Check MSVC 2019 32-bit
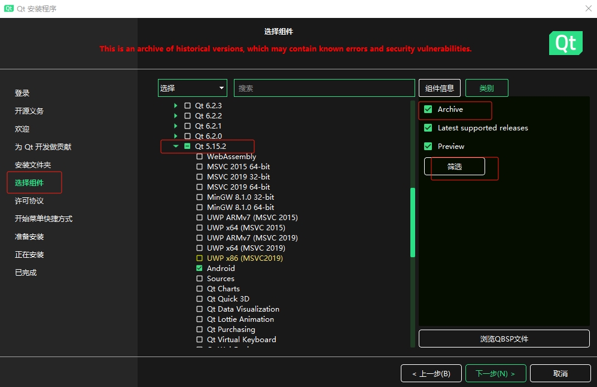The width and height of the screenshot is (597, 387). 199,177
